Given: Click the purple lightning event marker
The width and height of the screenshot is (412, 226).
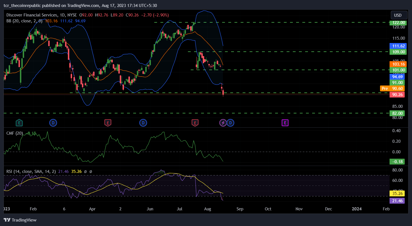Looking at the screenshot, I should click(223, 122).
